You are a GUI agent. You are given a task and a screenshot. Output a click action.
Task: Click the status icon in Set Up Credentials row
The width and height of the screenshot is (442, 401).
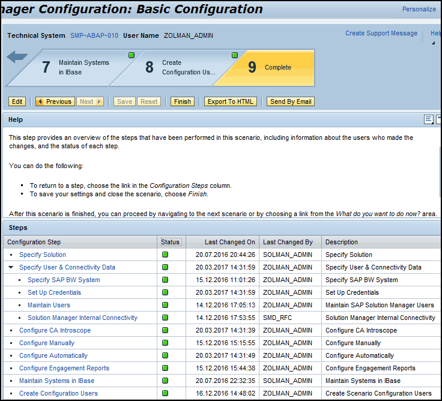pyautogui.click(x=165, y=292)
